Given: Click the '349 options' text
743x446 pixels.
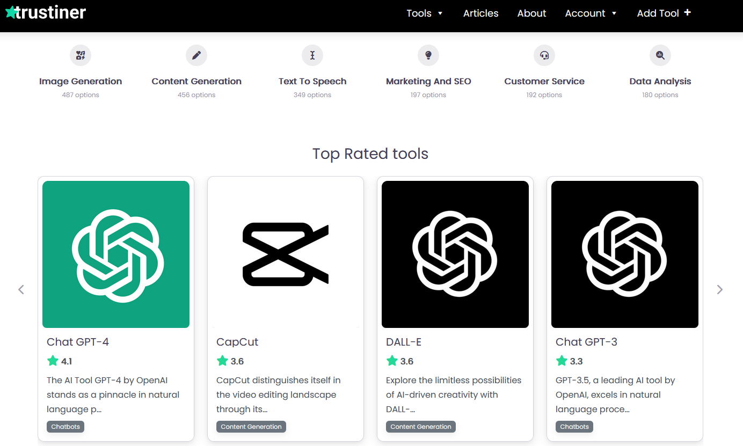Looking at the screenshot, I should pyautogui.click(x=312, y=95).
